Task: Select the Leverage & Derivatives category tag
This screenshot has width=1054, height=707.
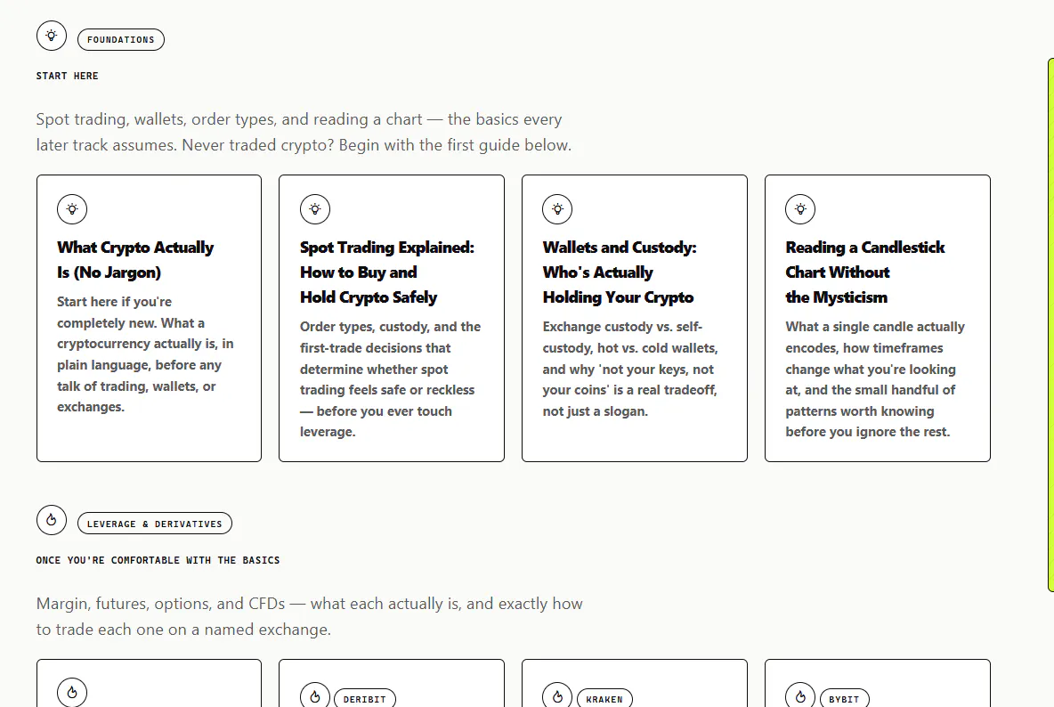Action: click(x=155, y=524)
